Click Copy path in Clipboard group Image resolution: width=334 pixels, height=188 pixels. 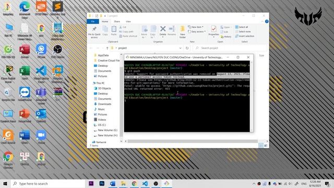tap(126, 31)
